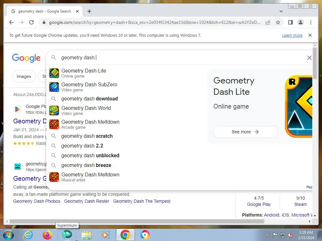The width and height of the screenshot is (322, 241).
Task: Open the Chrome profile avatar menu
Action: coord(300,22)
